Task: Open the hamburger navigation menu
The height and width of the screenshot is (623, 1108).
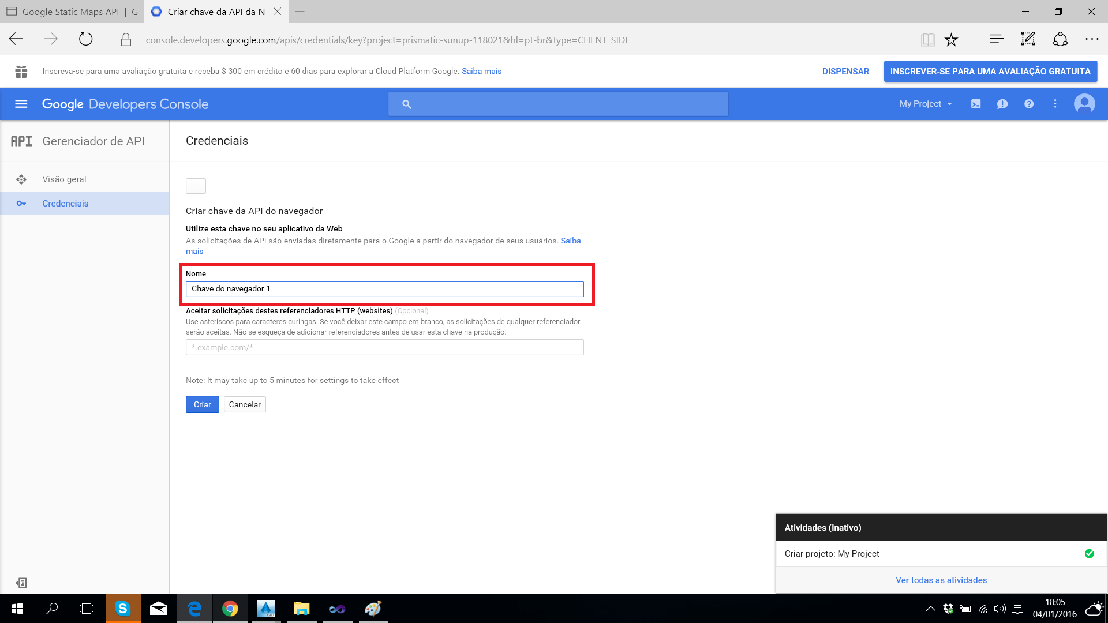Action: (x=21, y=104)
